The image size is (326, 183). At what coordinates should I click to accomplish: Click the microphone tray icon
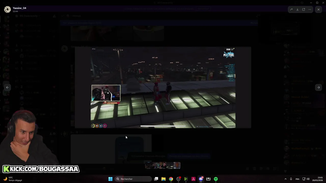[291, 179]
